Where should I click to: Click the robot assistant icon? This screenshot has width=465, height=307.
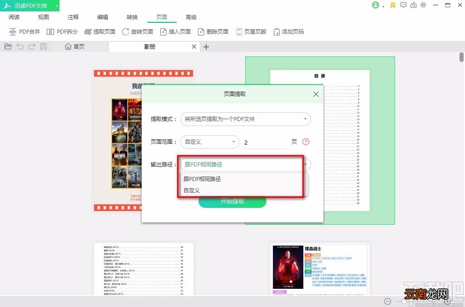[x=413, y=5]
